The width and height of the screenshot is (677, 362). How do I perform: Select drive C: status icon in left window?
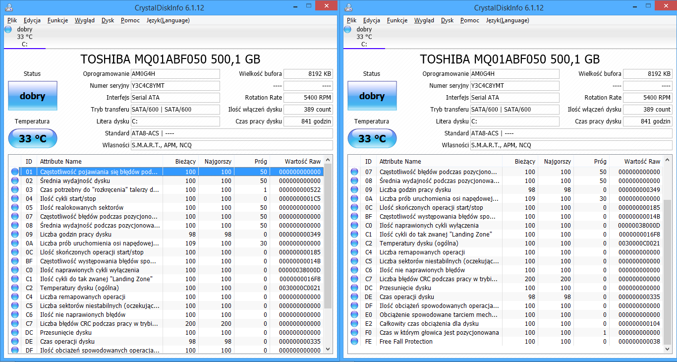pyautogui.click(x=8, y=29)
